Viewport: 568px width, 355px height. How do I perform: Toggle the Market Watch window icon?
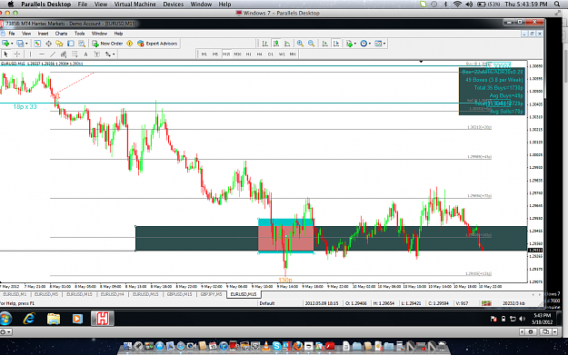(x=37, y=44)
